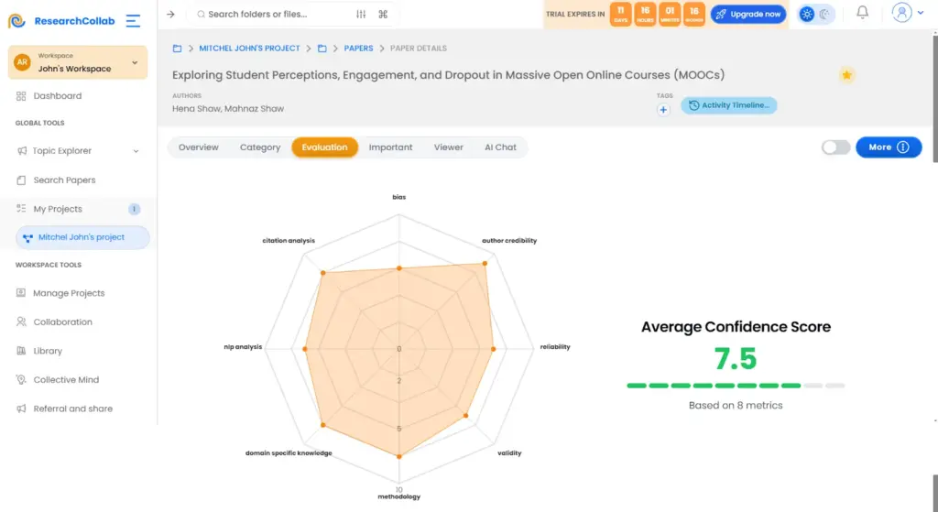This screenshot has height=512, width=938.
Task: Collapse the sidebar with hamburger menu icon
Action: point(133,21)
